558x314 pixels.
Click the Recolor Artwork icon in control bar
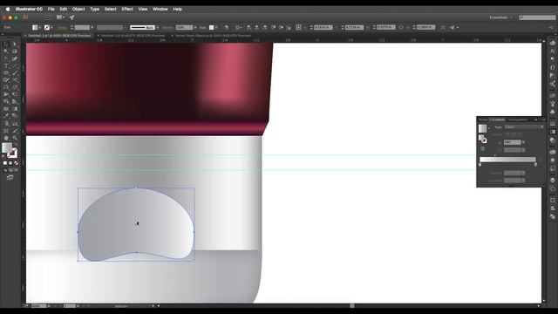(226, 27)
